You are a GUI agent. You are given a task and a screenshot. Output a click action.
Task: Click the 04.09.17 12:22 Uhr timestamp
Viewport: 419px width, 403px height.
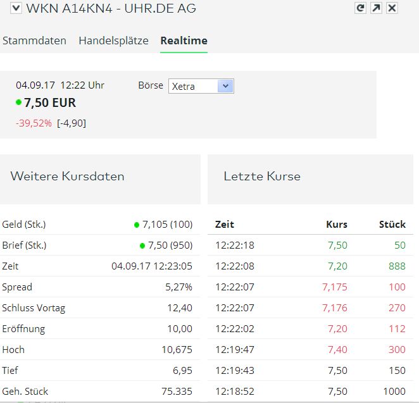(60, 85)
